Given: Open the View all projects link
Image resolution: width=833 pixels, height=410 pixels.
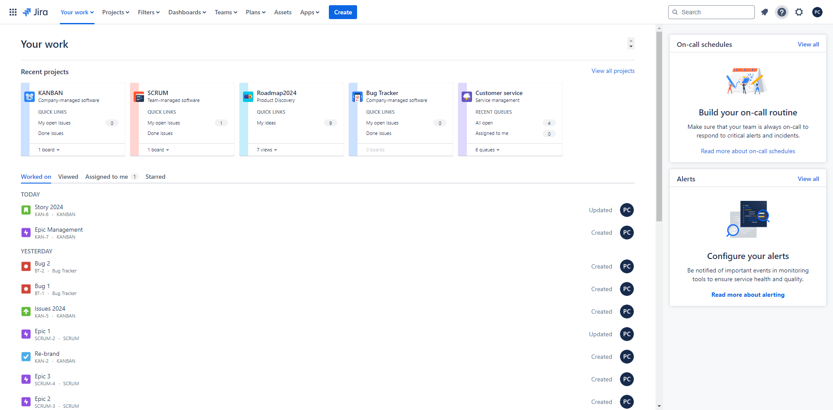Looking at the screenshot, I should [613, 71].
